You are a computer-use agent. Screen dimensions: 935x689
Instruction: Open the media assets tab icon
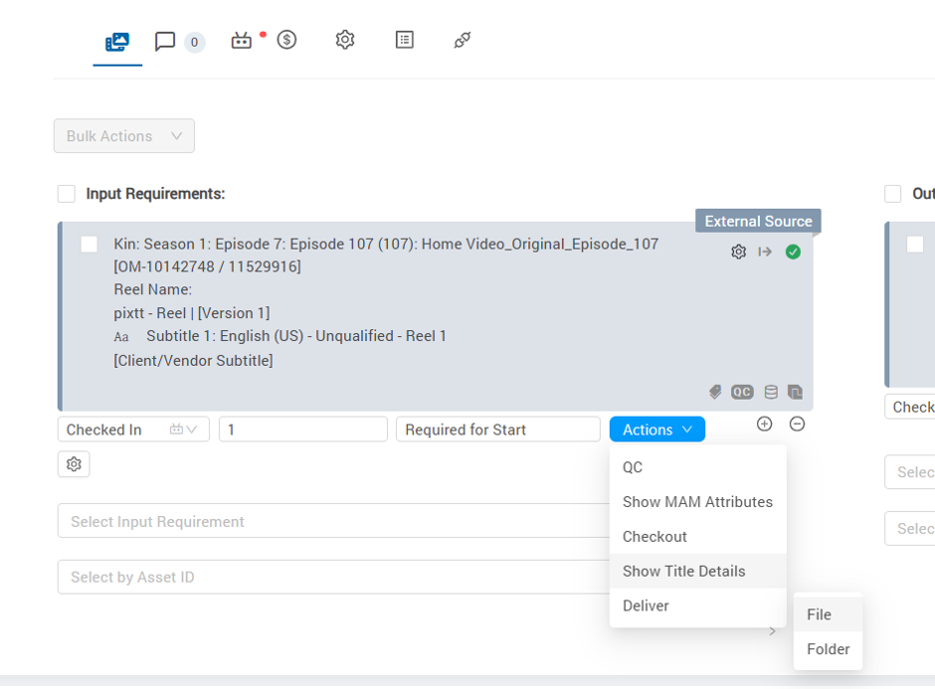pos(117,42)
